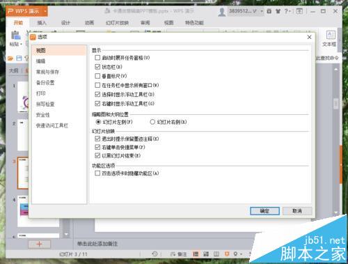Enable 在任务栏中显示所有窗口 checkbox
The image size is (348, 264).
click(x=97, y=85)
